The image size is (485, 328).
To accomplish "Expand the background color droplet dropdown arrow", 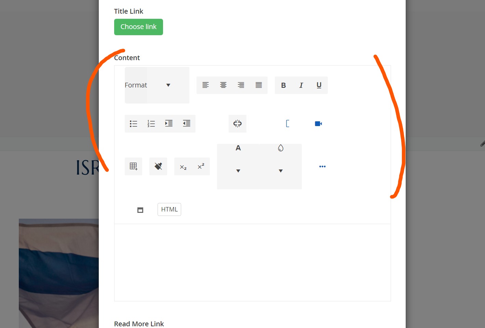I will click(x=281, y=171).
